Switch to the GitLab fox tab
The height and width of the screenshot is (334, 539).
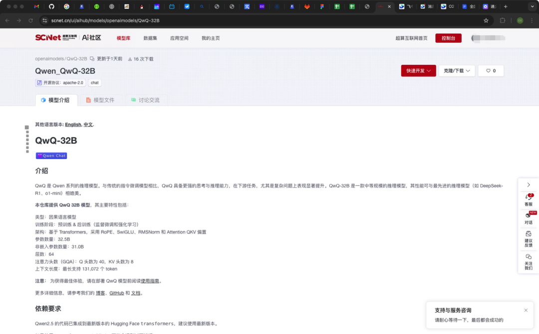(307, 6)
